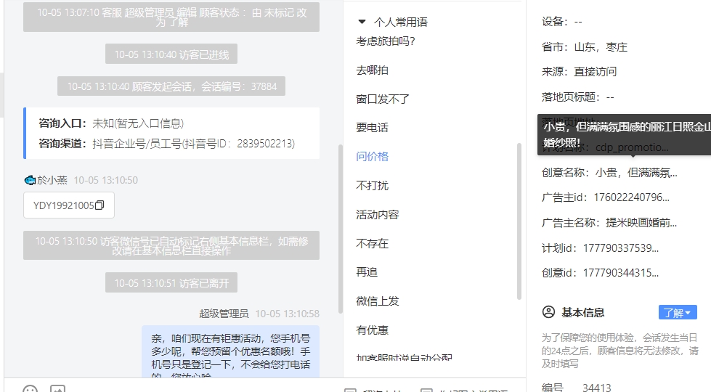Screen dimensions: 711x392
Task: Click the 广告主名称 value 提米映画婚前...
Action: pos(641,223)
